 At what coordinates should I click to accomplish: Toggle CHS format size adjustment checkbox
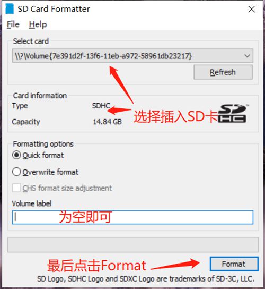pyautogui.click(x=16, y=188)
